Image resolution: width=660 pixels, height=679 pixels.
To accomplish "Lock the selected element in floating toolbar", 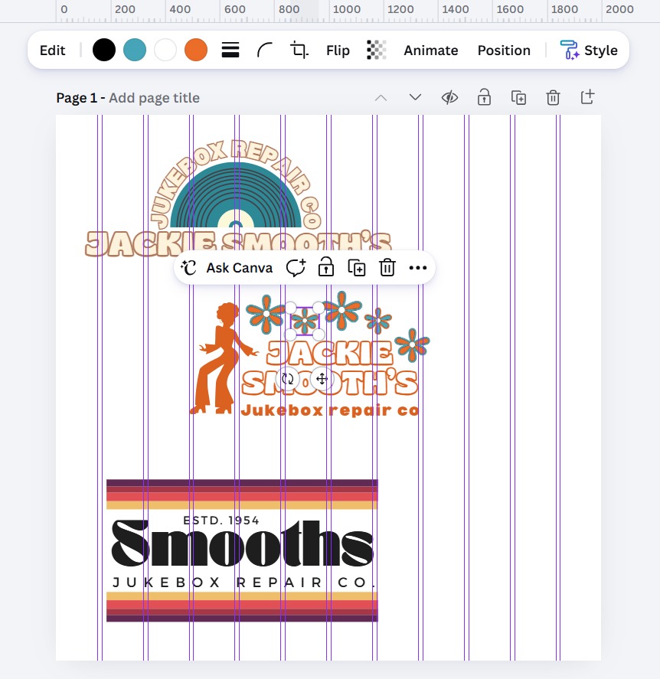I will pyautogui.click(x=325, y=266).
